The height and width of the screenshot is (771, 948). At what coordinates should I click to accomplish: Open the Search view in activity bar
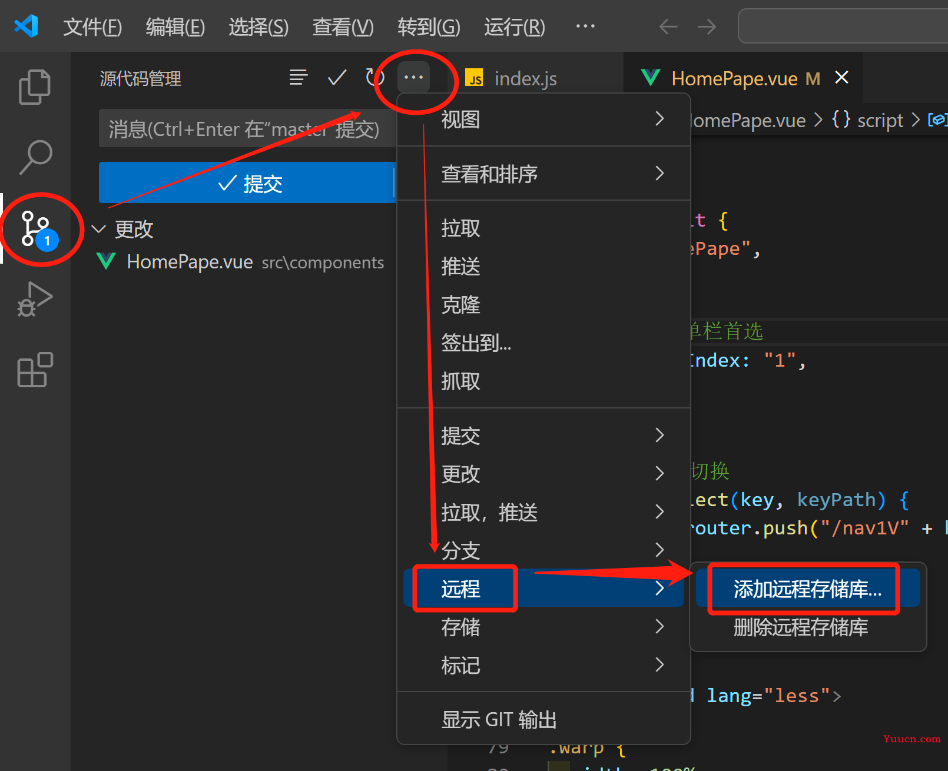pos(35,157)
